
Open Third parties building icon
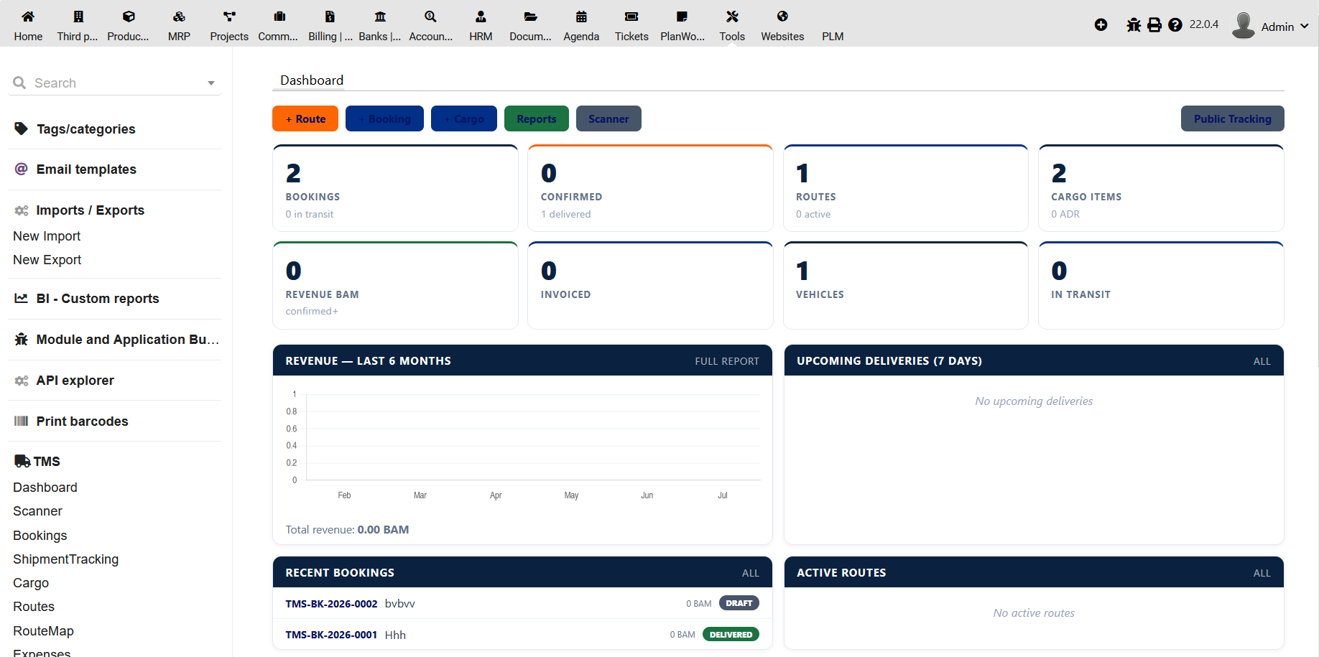[78, 17]
